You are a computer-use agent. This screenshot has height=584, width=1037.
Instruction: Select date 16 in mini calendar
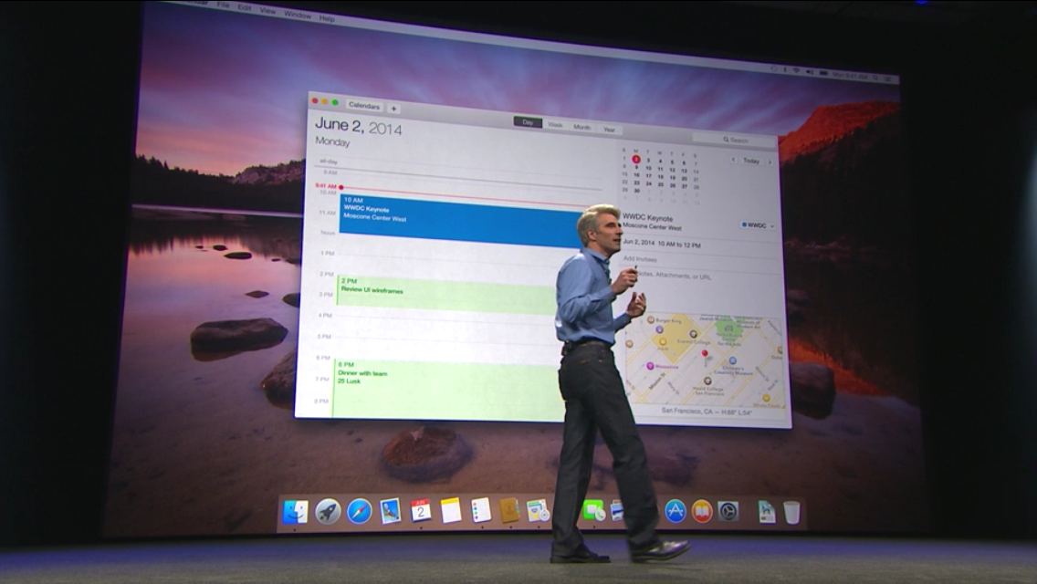636,174
